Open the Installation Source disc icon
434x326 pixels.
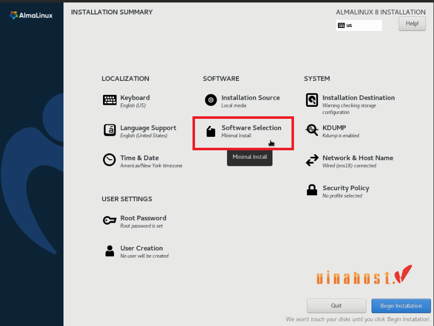click(210, 100)
